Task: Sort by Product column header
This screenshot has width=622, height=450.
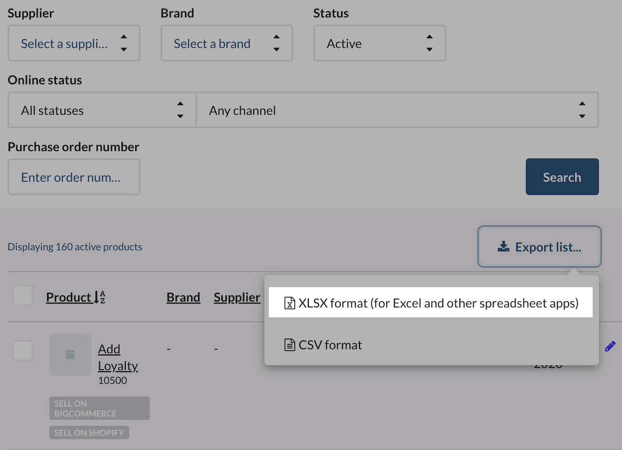Action: click(68, 297)
